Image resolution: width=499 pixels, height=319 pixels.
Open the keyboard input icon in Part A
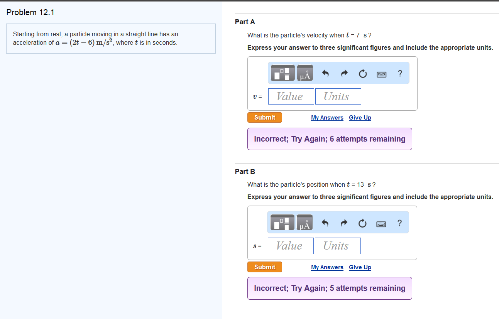pos(381,74)
